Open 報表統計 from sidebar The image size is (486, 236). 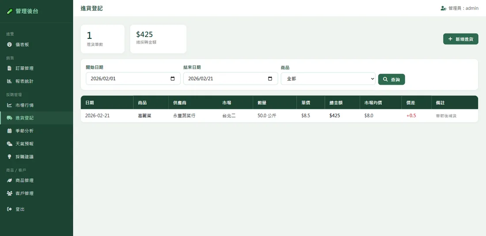pyautogui.click(x=37, y=81)
